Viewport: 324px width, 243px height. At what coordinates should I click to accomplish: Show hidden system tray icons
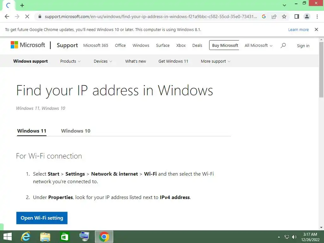coord(279,237)
